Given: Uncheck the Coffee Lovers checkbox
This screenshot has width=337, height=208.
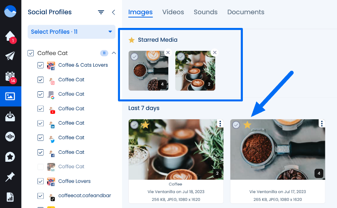Looking at the screenshot, I should click(41, 181).
